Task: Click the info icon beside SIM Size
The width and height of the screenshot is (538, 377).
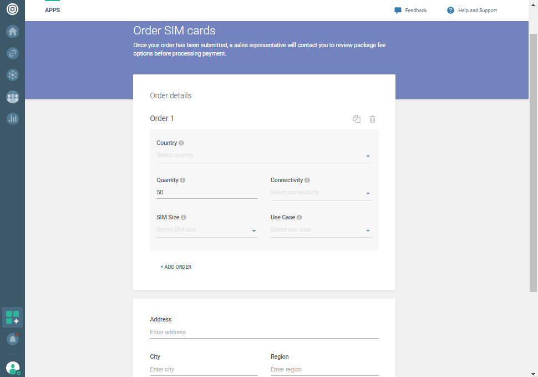Action: (184, 218)
